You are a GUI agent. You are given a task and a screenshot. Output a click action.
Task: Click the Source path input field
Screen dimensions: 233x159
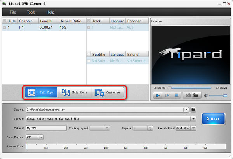105,110
